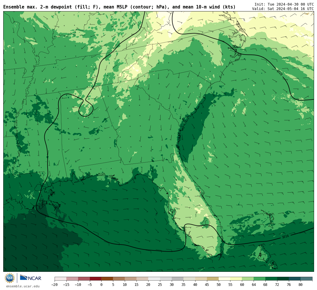Screen dimensions: 317x290
Task: Click the 35 colorbar tick label
Action: 183,285
